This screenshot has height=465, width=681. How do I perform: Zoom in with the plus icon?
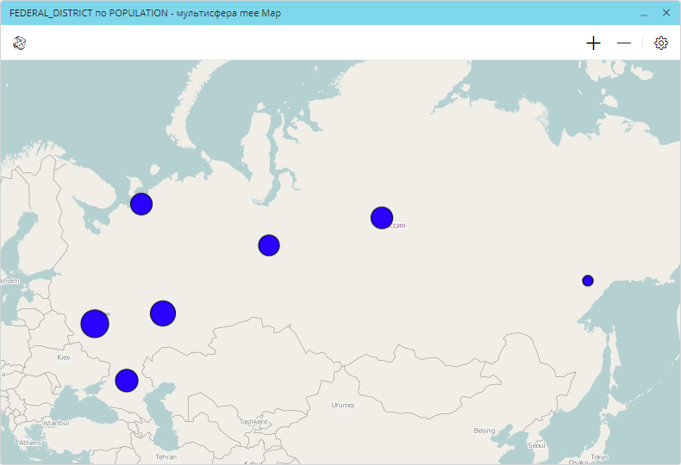point(593,43)
